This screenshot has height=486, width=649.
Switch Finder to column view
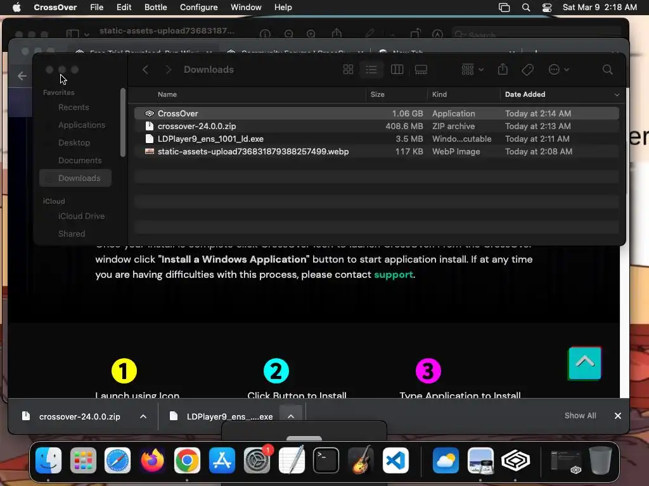[x=397, y=70]
